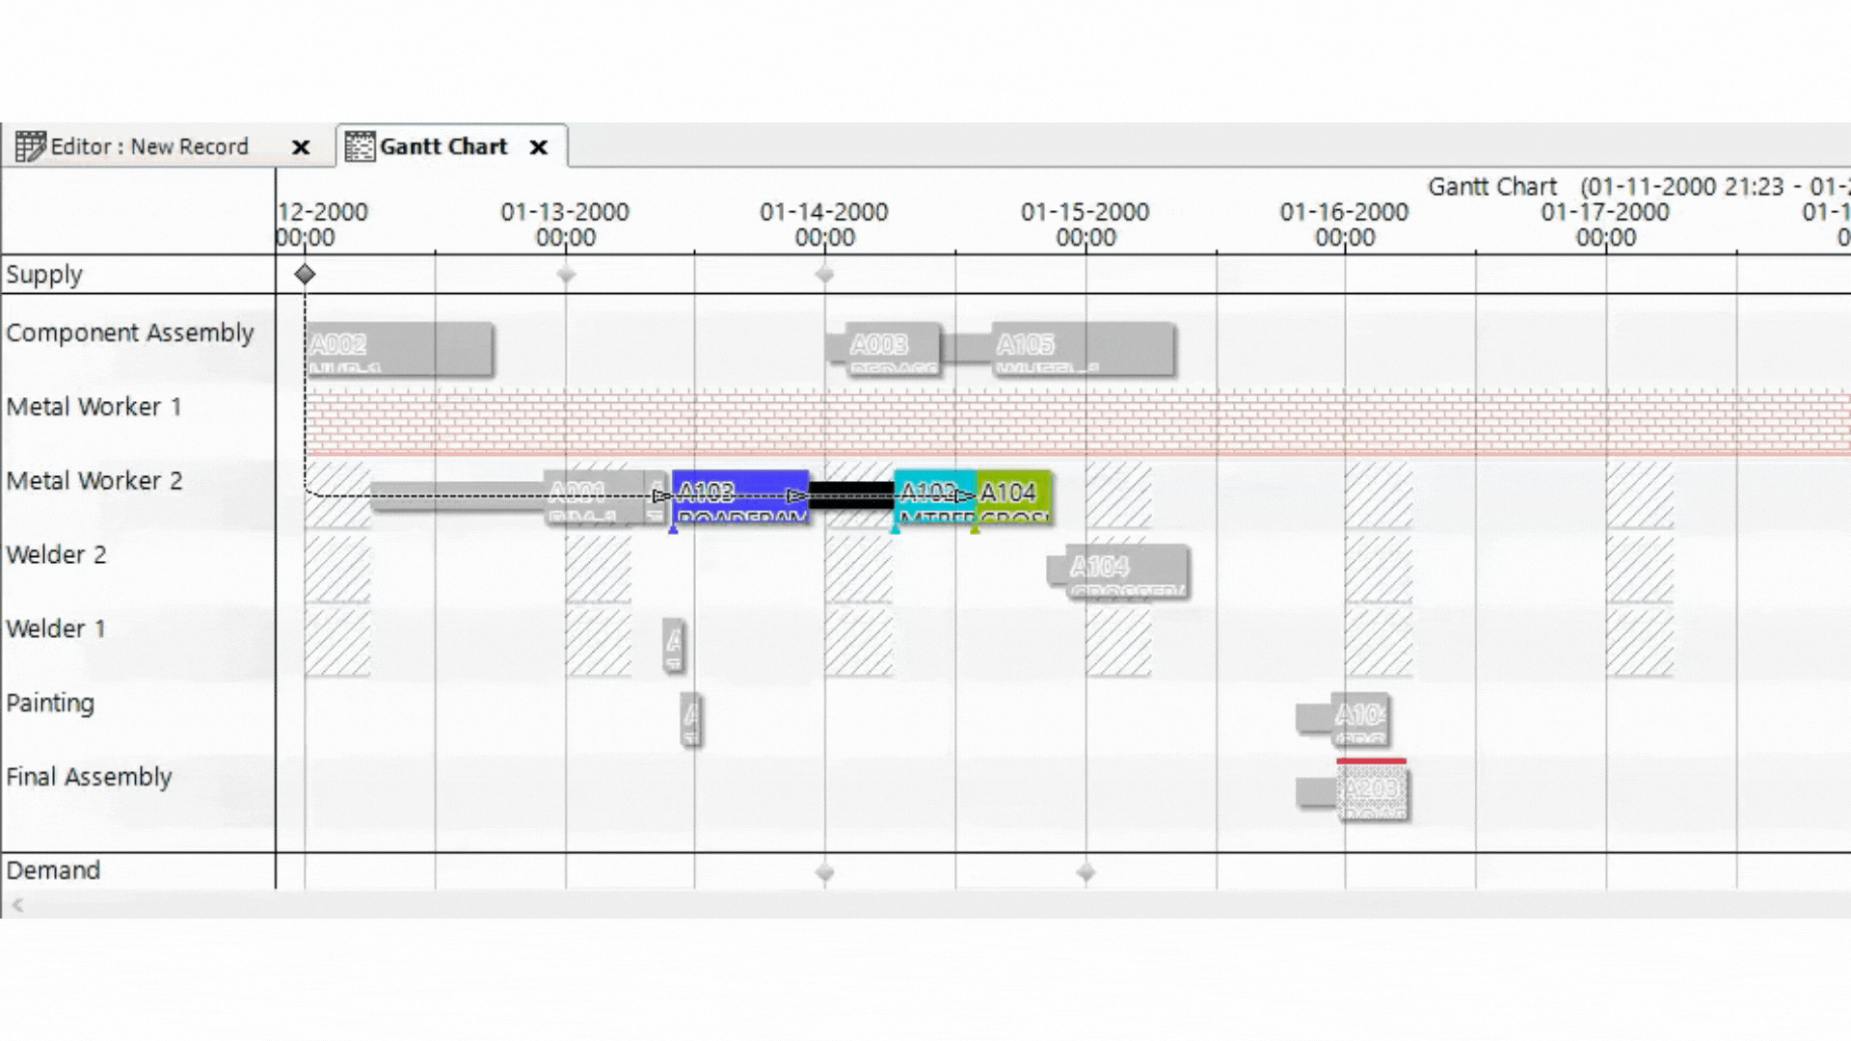1851x1041 pixels.
Task: Select the A002 bar in Component Assembly
Action: pyautogui.click(x=399, y=349)
